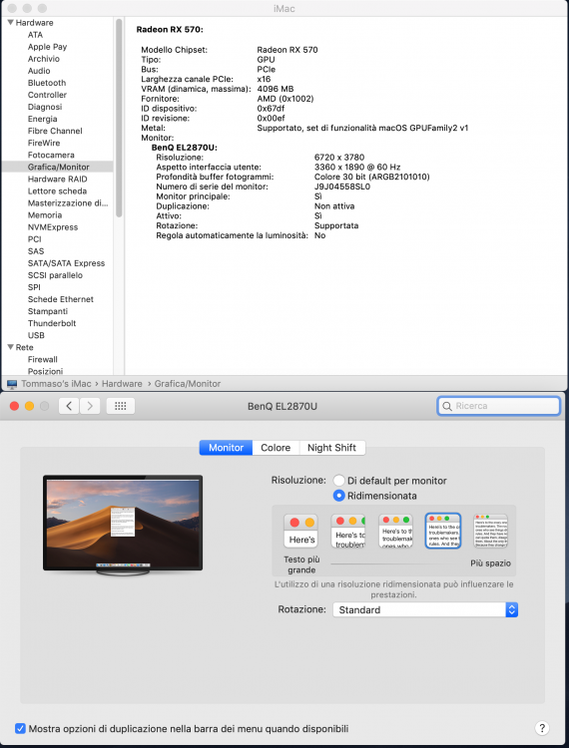Choose the middle scaled resolution thumbnail

tap(395, 531)
